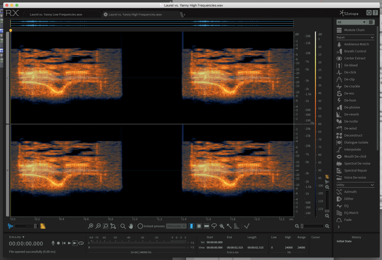
Task: Adjust the waveform/spectrogram opacity slider
Action: (36, 226)
